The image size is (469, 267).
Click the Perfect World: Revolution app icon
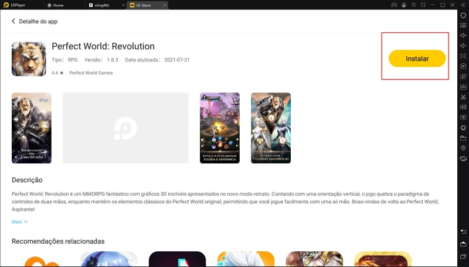(x=29, y=59)
